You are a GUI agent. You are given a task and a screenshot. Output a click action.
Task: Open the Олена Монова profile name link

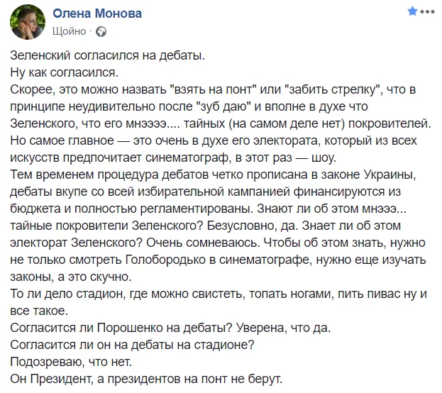[97, 13]
